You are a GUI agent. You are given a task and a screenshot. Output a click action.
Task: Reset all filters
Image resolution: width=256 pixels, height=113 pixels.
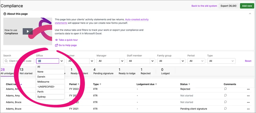point(248,61)
